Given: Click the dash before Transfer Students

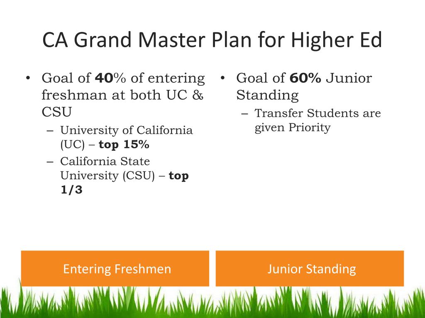Looking at the screenshot, I should tap(244, 114).
